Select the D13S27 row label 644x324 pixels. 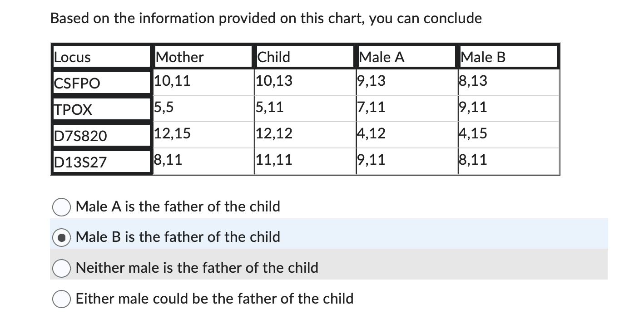pos(78,160)
